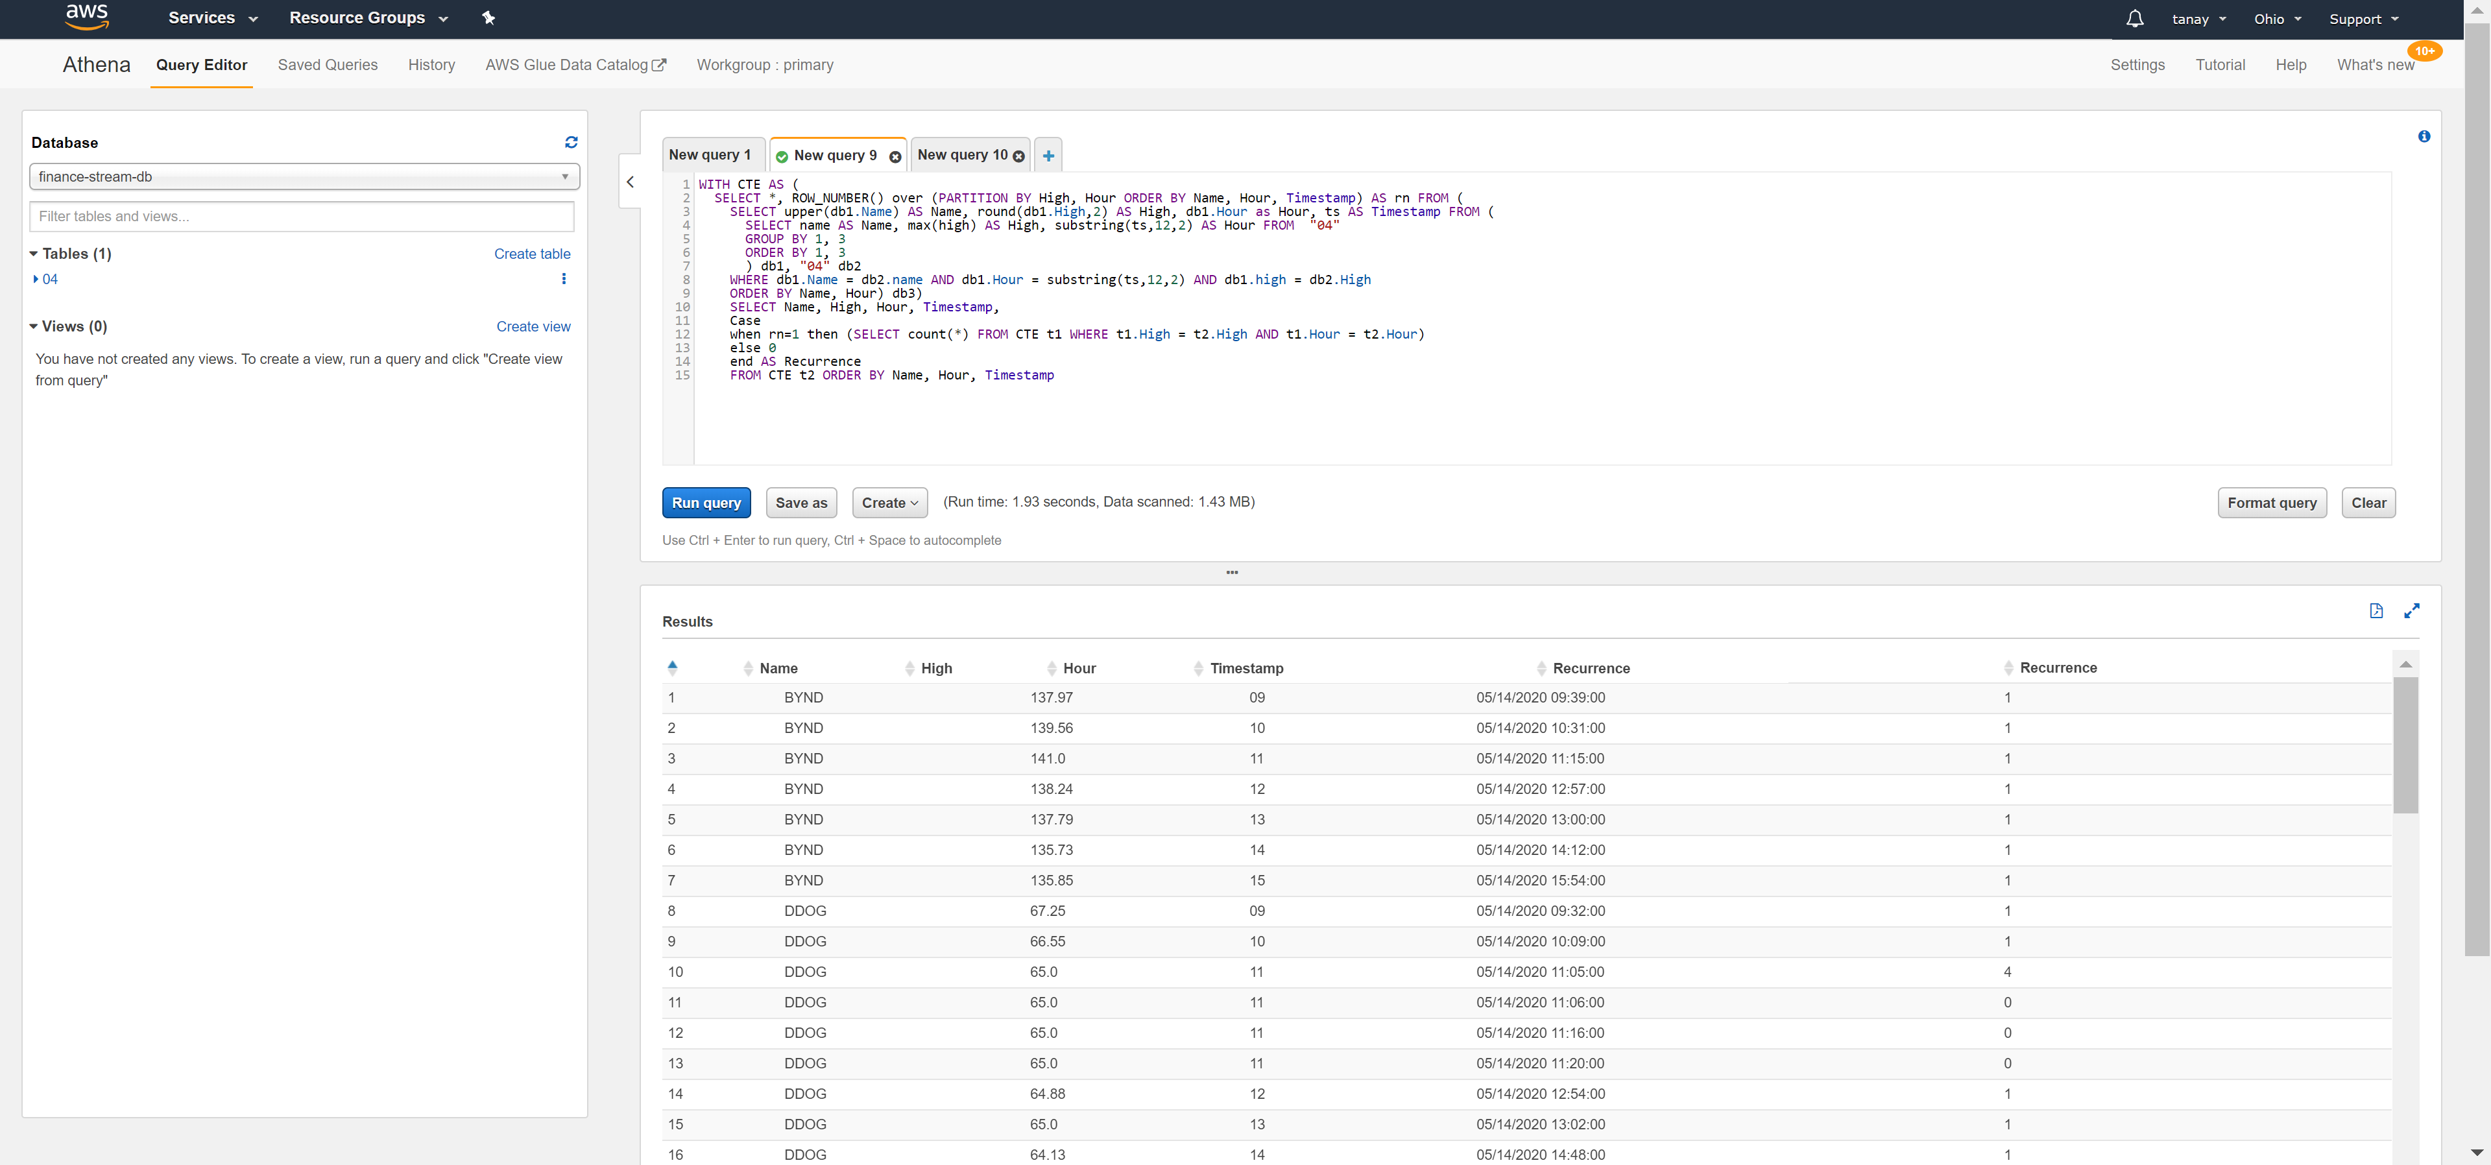Expand the 04 table to show columns
This screenshot has width=2491, height=1165.
pyautogui.click(x=37, y=278)
